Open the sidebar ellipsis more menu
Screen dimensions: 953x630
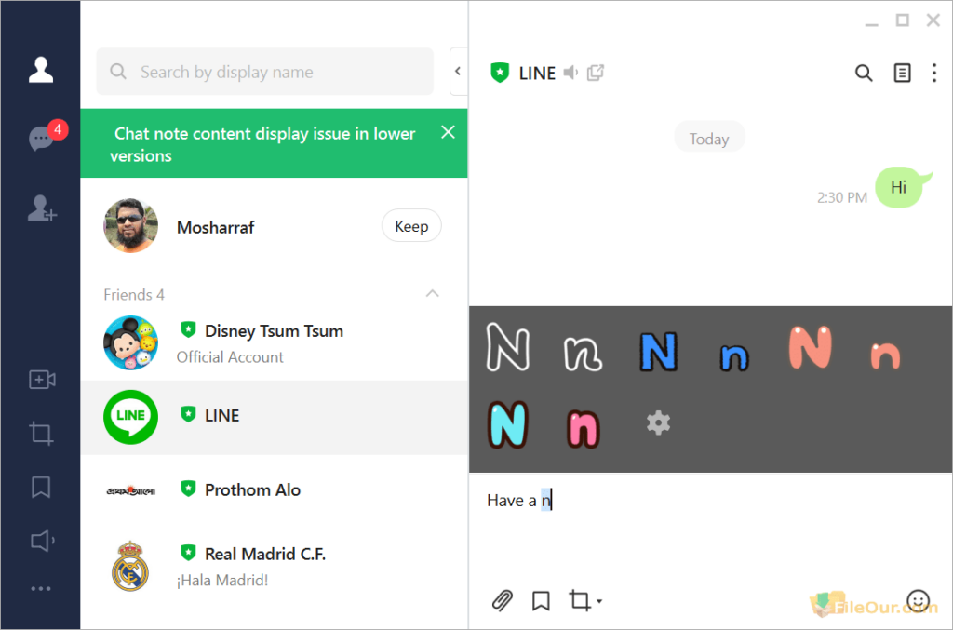point(40,588)
